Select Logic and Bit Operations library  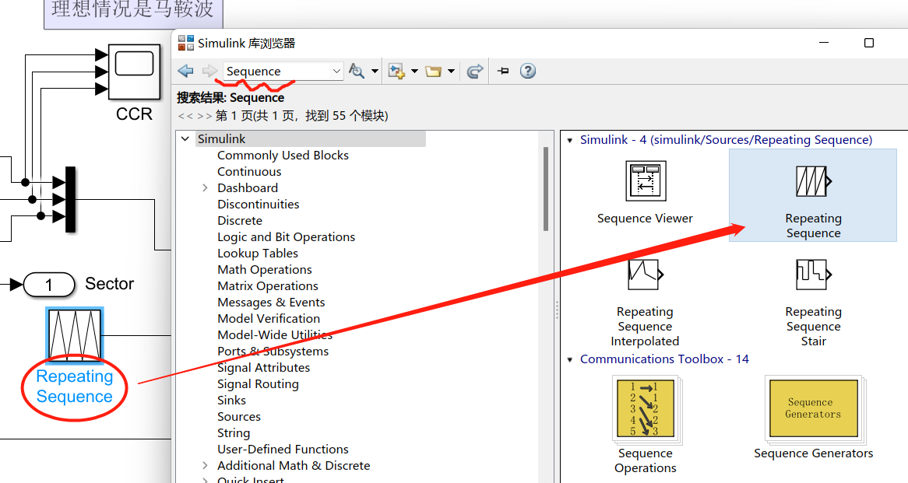pyautogui.click(x=286, y=236)
